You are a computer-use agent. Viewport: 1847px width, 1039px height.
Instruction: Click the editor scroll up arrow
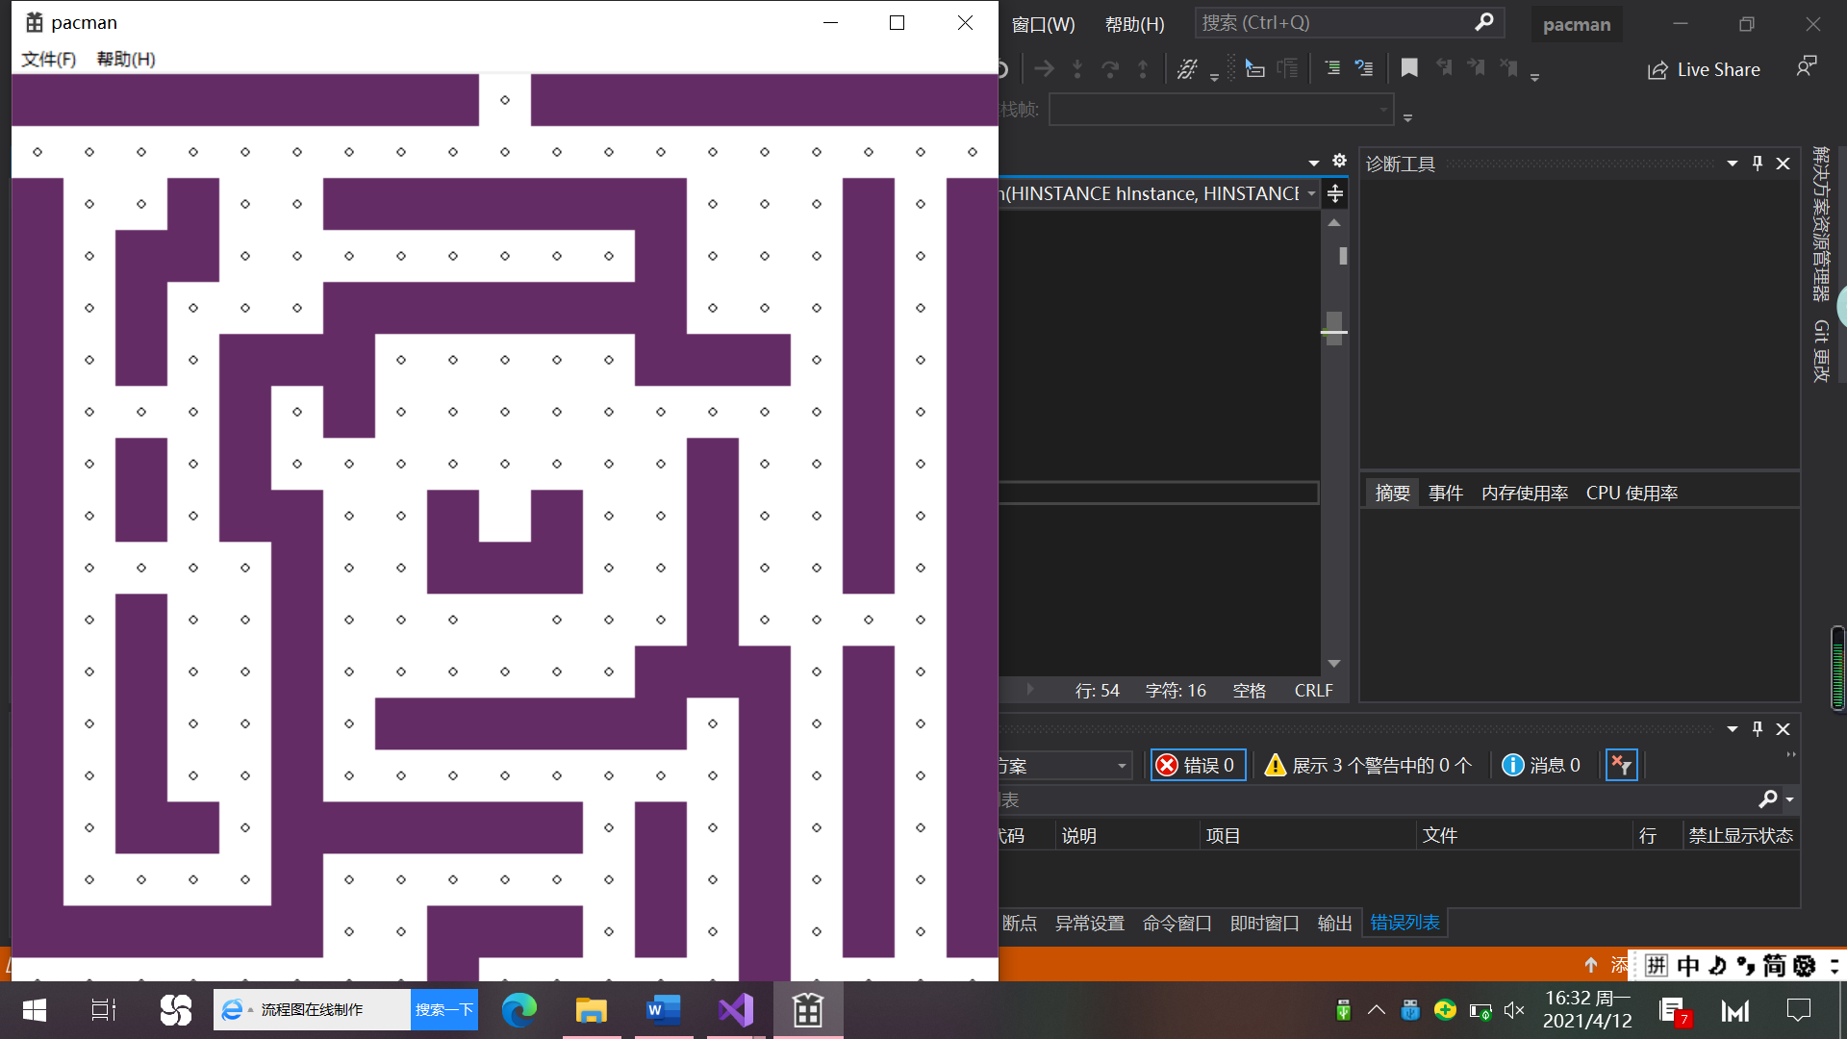coord(1334,222)
